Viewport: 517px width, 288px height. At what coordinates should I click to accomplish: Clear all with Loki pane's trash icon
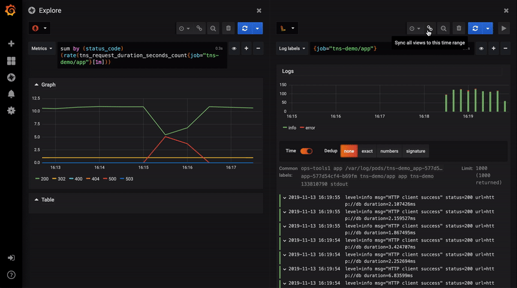click(x=458, y=28)
